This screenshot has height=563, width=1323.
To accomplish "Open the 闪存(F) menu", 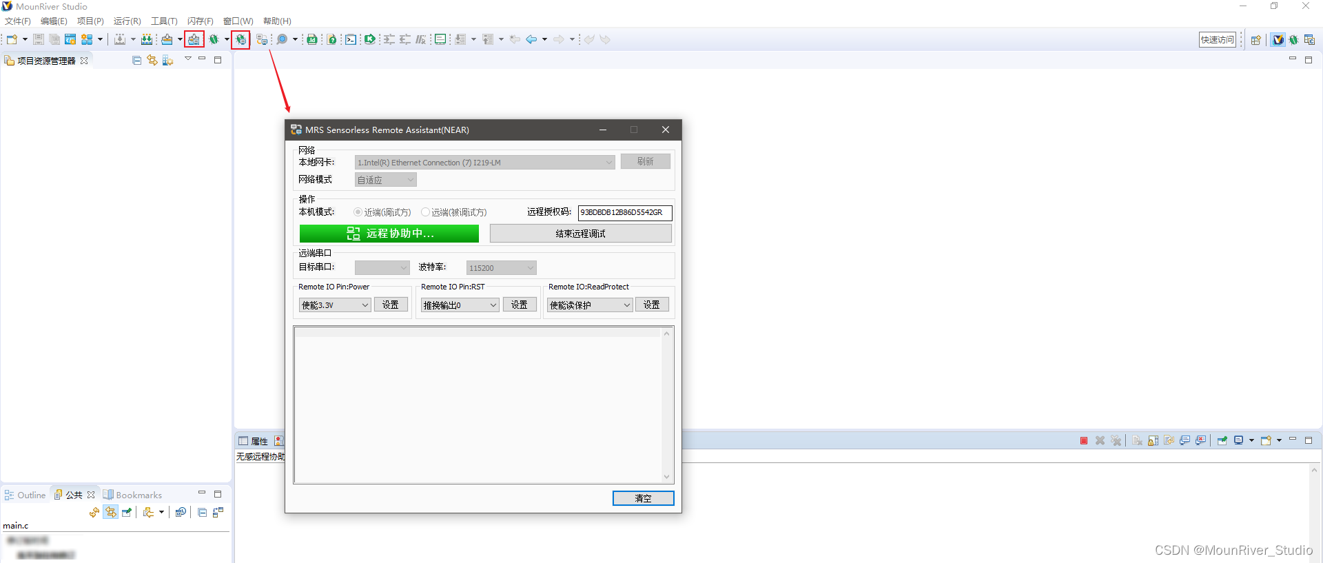I will click(201, 21).
